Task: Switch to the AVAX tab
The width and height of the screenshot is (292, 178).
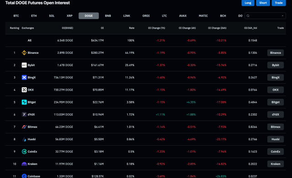Action: tap(183, 16)
